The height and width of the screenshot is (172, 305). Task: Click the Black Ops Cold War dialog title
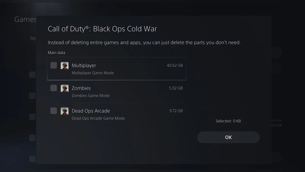tap(102, 29)
